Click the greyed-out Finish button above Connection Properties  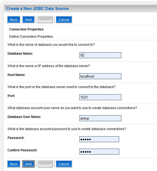click(x=45, y=19)
